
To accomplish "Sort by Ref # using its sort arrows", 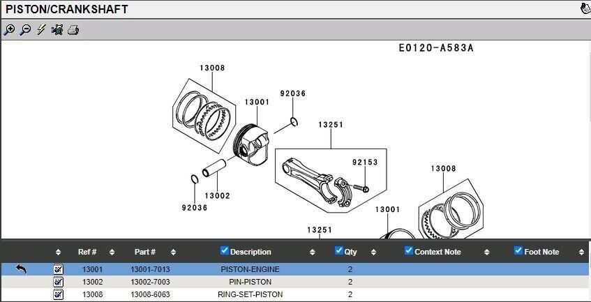I will coord(112,252).
